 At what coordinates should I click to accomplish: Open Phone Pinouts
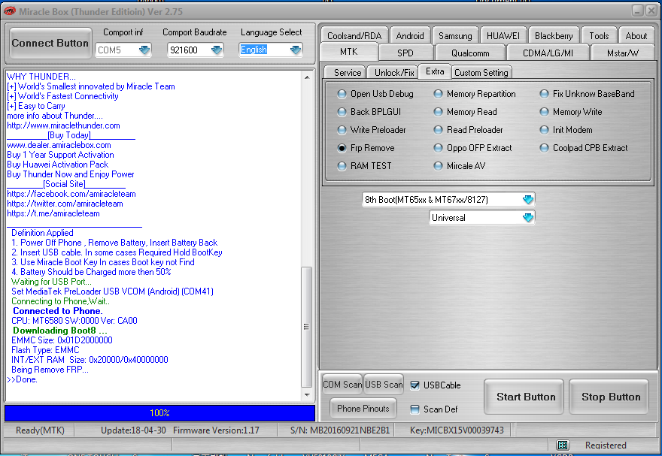[363, 409]
